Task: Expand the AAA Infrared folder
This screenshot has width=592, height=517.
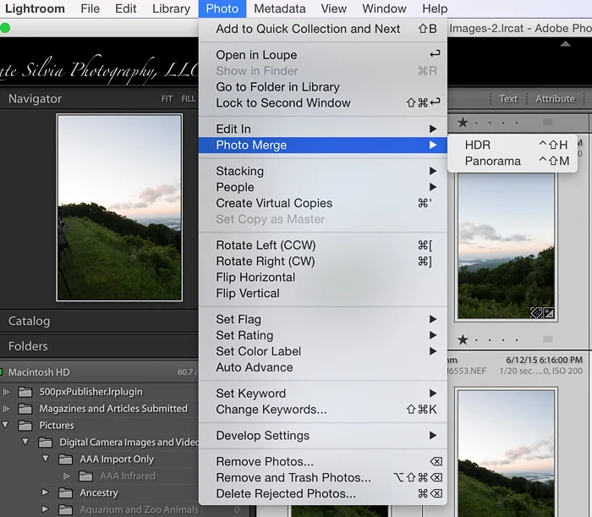Action: (67, 476)
